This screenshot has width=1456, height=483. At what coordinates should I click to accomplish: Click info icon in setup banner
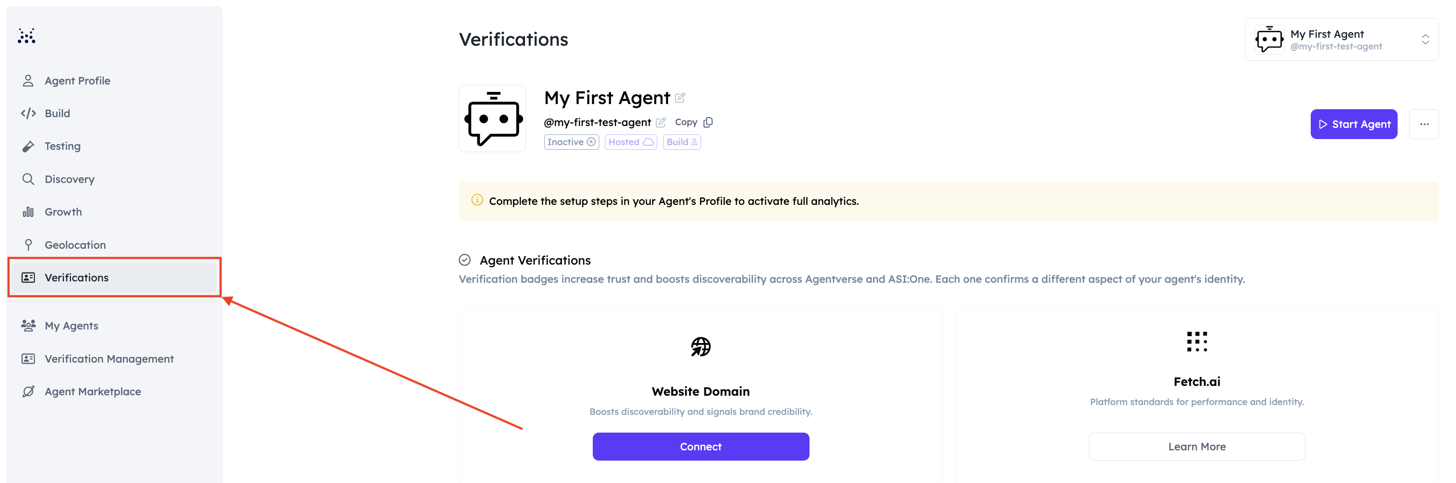(477, 200)
